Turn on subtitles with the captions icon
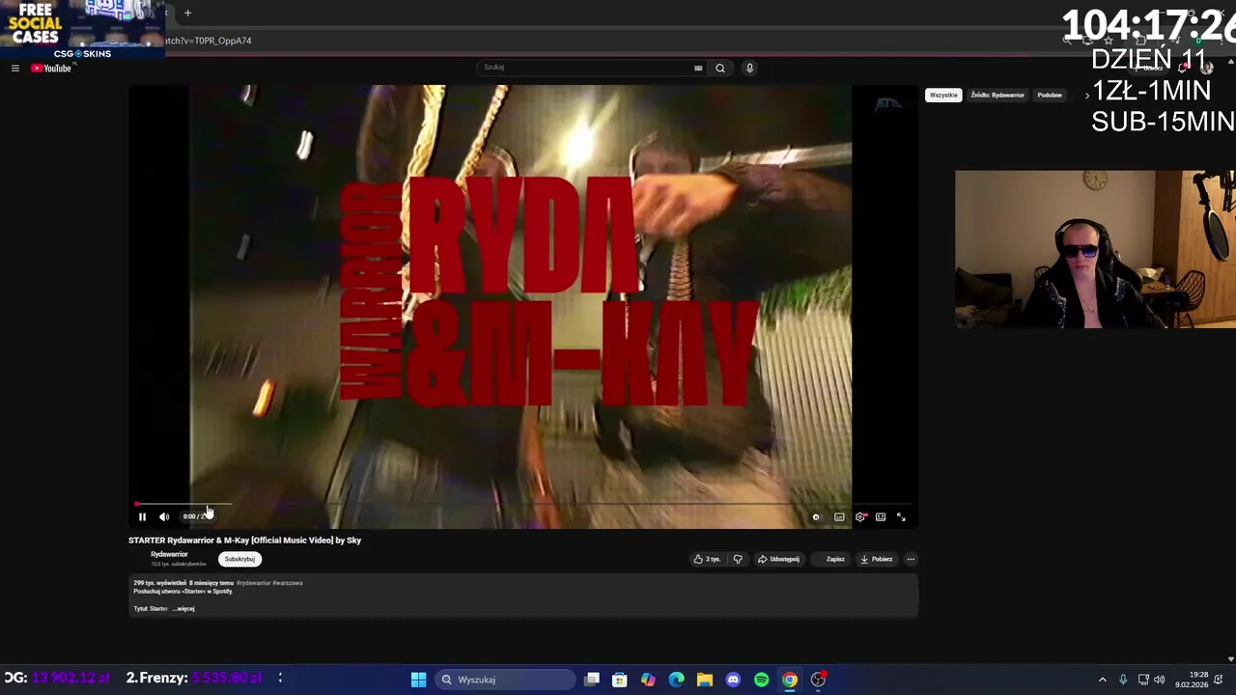1236x695 pixels. (839, 517)
